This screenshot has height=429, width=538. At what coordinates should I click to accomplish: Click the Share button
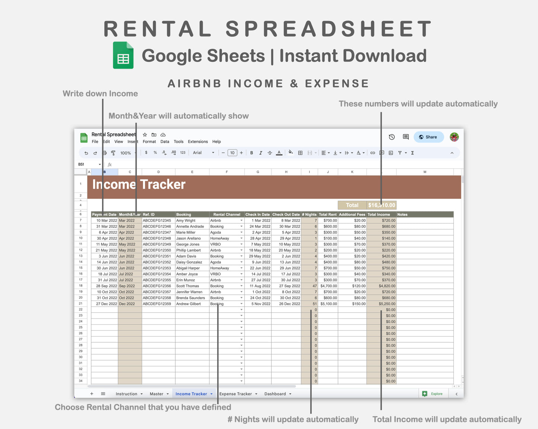tap(429, 137)
